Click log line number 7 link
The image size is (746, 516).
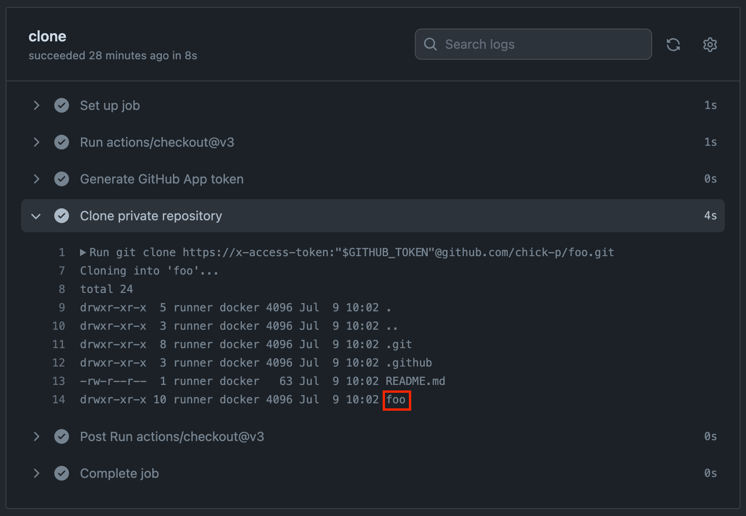pos(62,271)
